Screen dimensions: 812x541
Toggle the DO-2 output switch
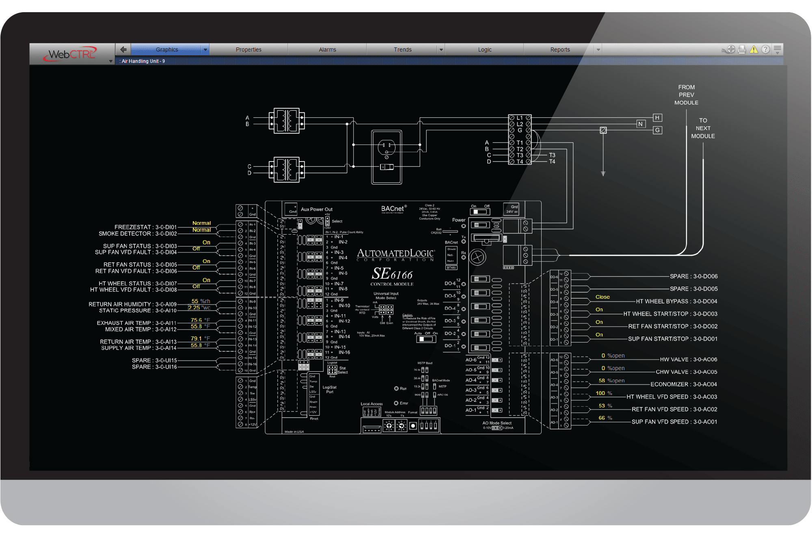[x=480, y=334]
